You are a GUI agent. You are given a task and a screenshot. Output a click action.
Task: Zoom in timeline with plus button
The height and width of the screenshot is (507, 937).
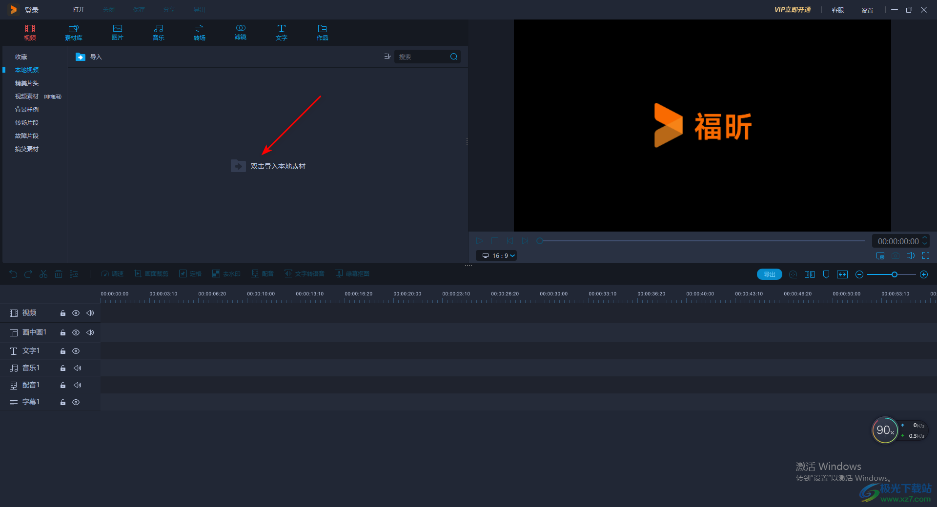pyautogui.click(x=924, y=274)
